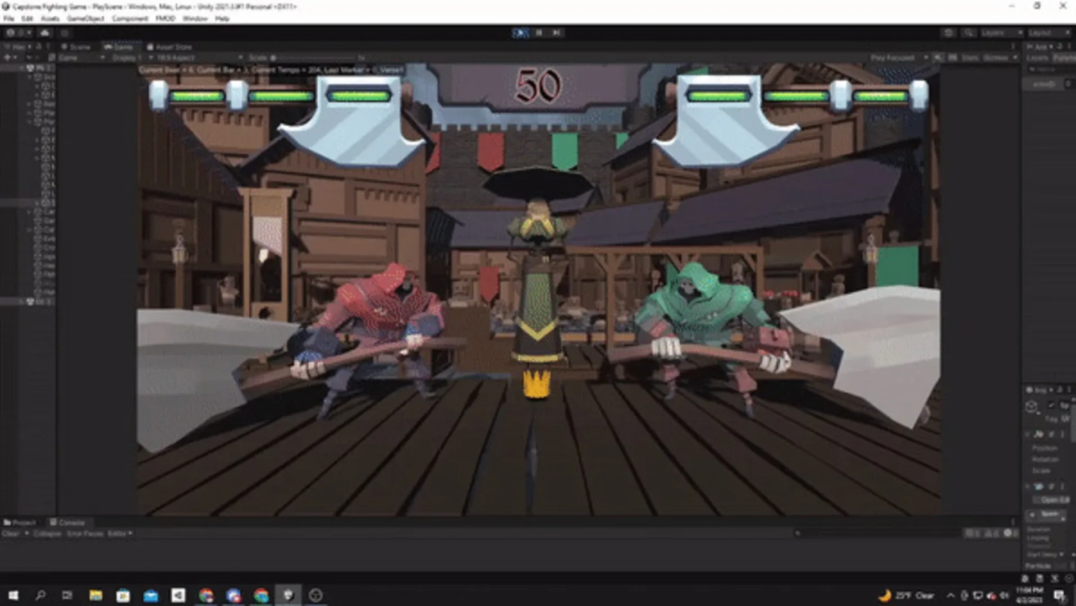The width and height of the screenshot is (1076, 606).
Task: Toggle the Console Collapse option
Action: coord(47,534)
